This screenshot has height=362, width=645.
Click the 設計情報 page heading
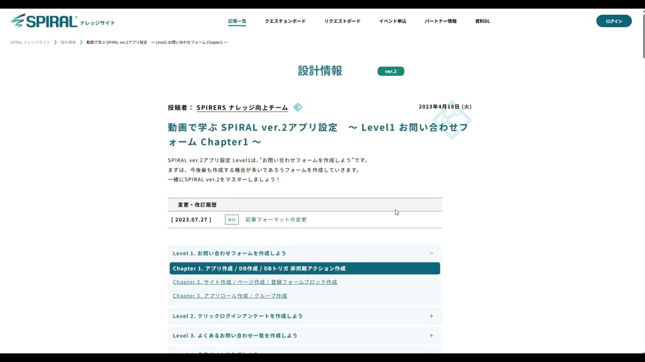pos(320,71)
